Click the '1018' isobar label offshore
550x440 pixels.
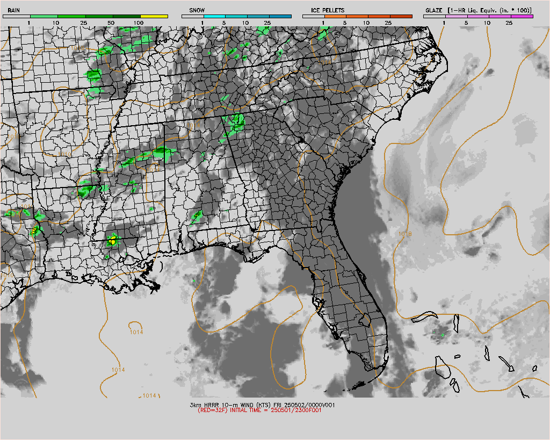click(405, 234)
